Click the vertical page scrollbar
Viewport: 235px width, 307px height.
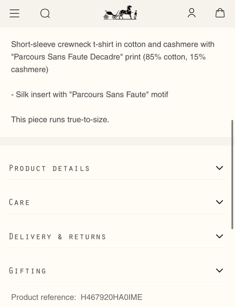232,175
